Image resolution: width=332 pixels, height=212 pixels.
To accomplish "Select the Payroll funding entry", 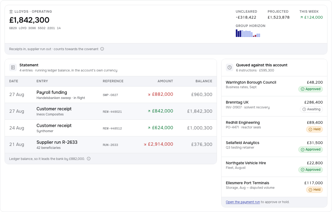I will coord(111,95).
